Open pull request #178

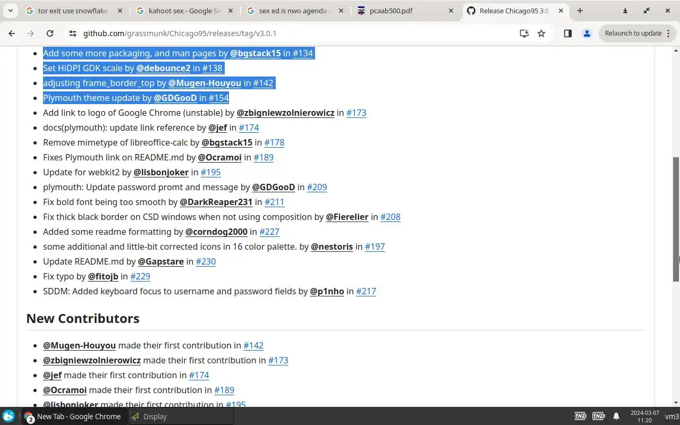click(274, 142)
